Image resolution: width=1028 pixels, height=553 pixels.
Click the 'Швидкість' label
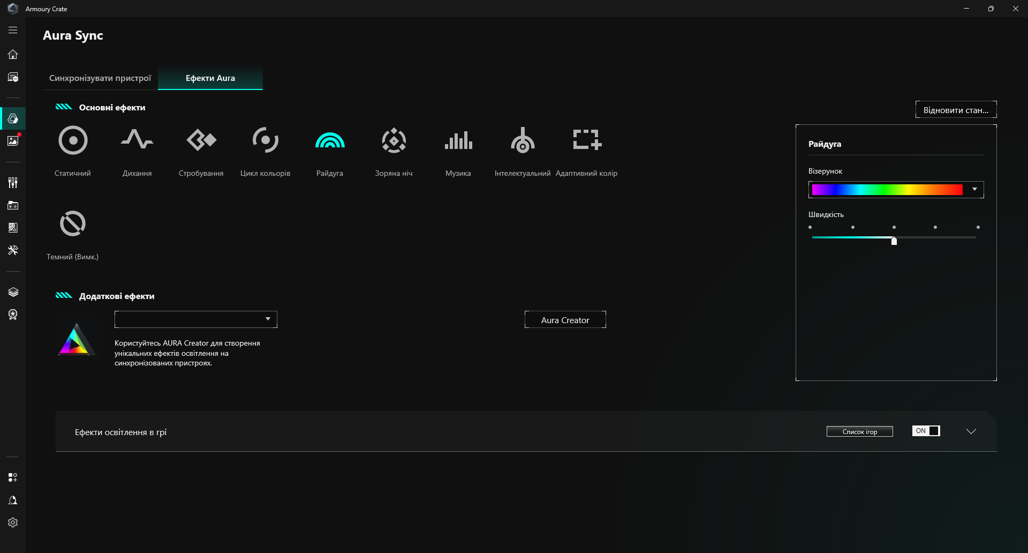coord(826,214)
